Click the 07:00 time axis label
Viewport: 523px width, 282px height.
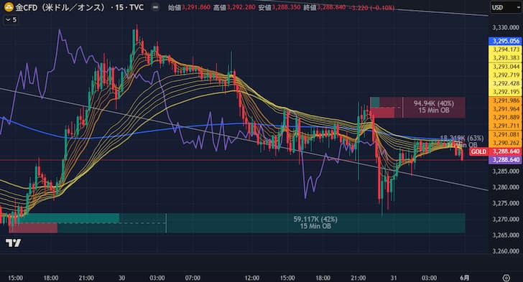pyautogui.click(x=193, y=278)
